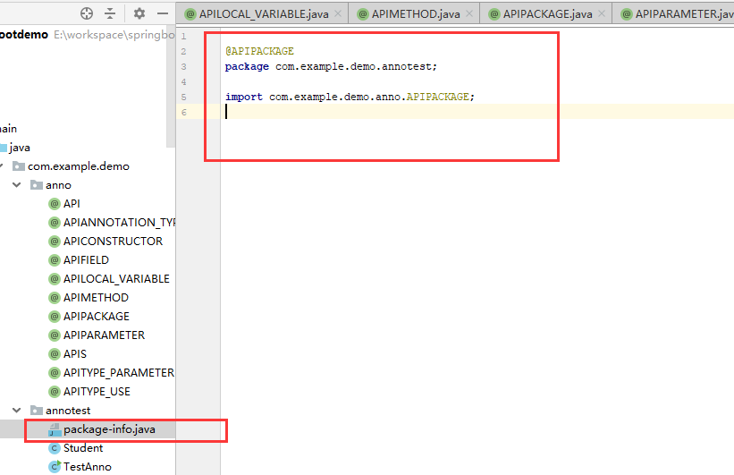
Task: Click the runnable class icon beside TestAnno
Action: tap(55, 467)
